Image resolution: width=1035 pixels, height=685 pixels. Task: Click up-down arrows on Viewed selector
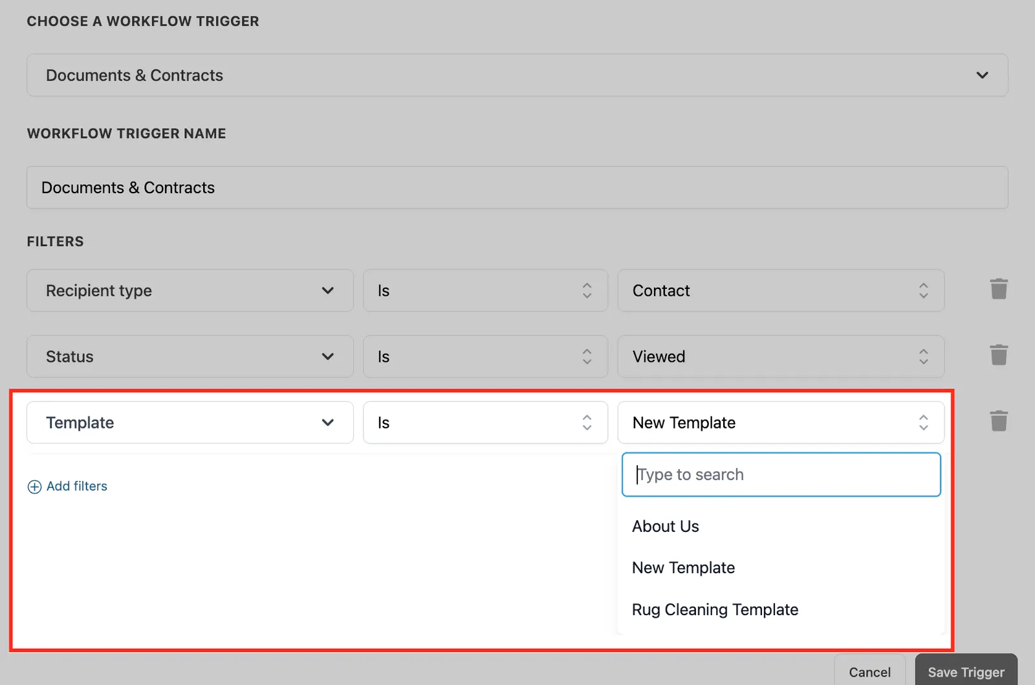[x=923, y=357]
